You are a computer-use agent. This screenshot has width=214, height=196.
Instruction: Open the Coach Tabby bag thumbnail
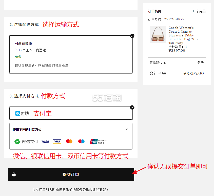158,34
